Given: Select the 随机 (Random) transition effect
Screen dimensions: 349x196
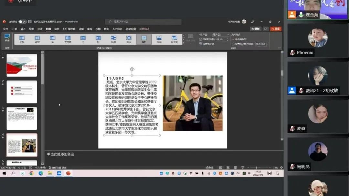Looking at the screenshot, I should [144, 39].
